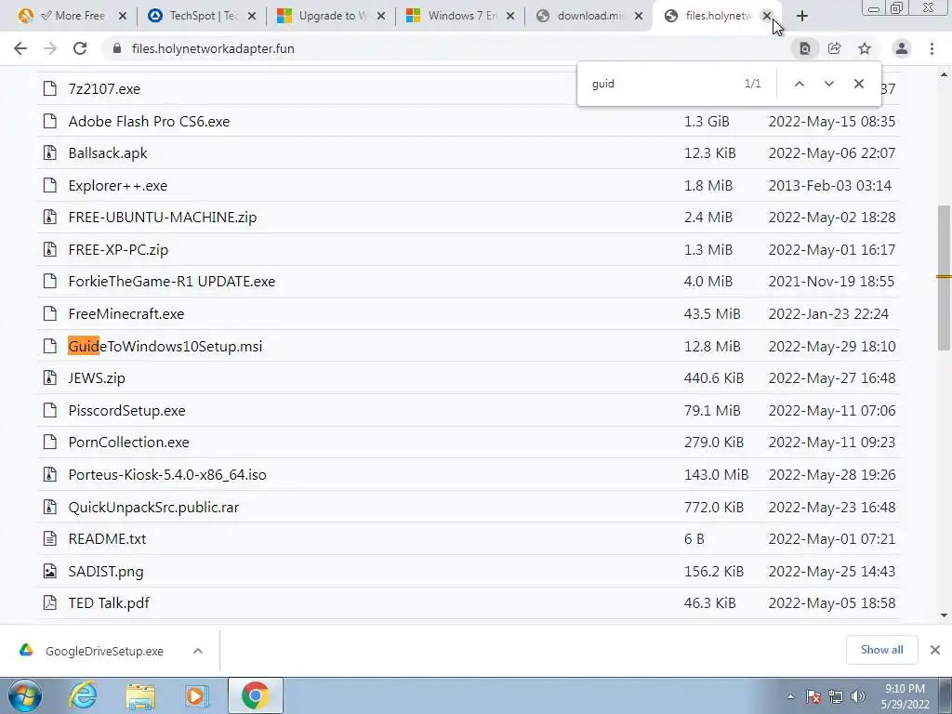Screen dimensions: 952x714
Task: Reload the page with the refresh icon
Action: point(80,48)
